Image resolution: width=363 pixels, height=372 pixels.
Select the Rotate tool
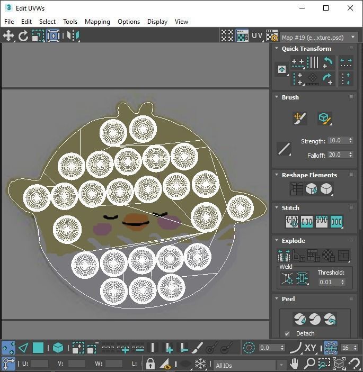coord(23,36)
